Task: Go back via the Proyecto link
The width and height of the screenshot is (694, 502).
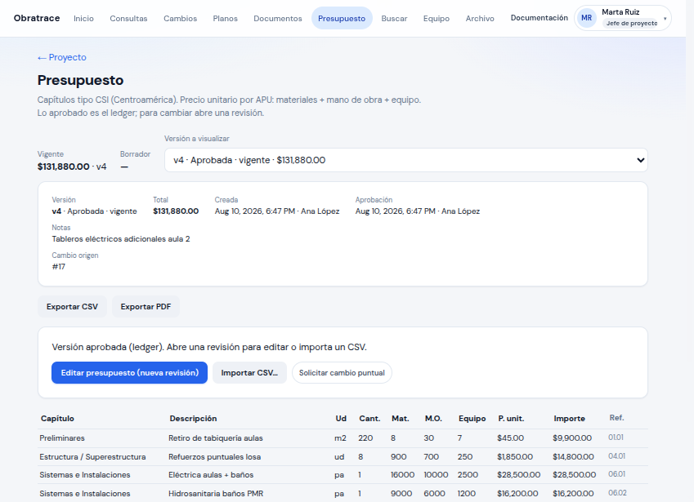Action: pos(62,57)
